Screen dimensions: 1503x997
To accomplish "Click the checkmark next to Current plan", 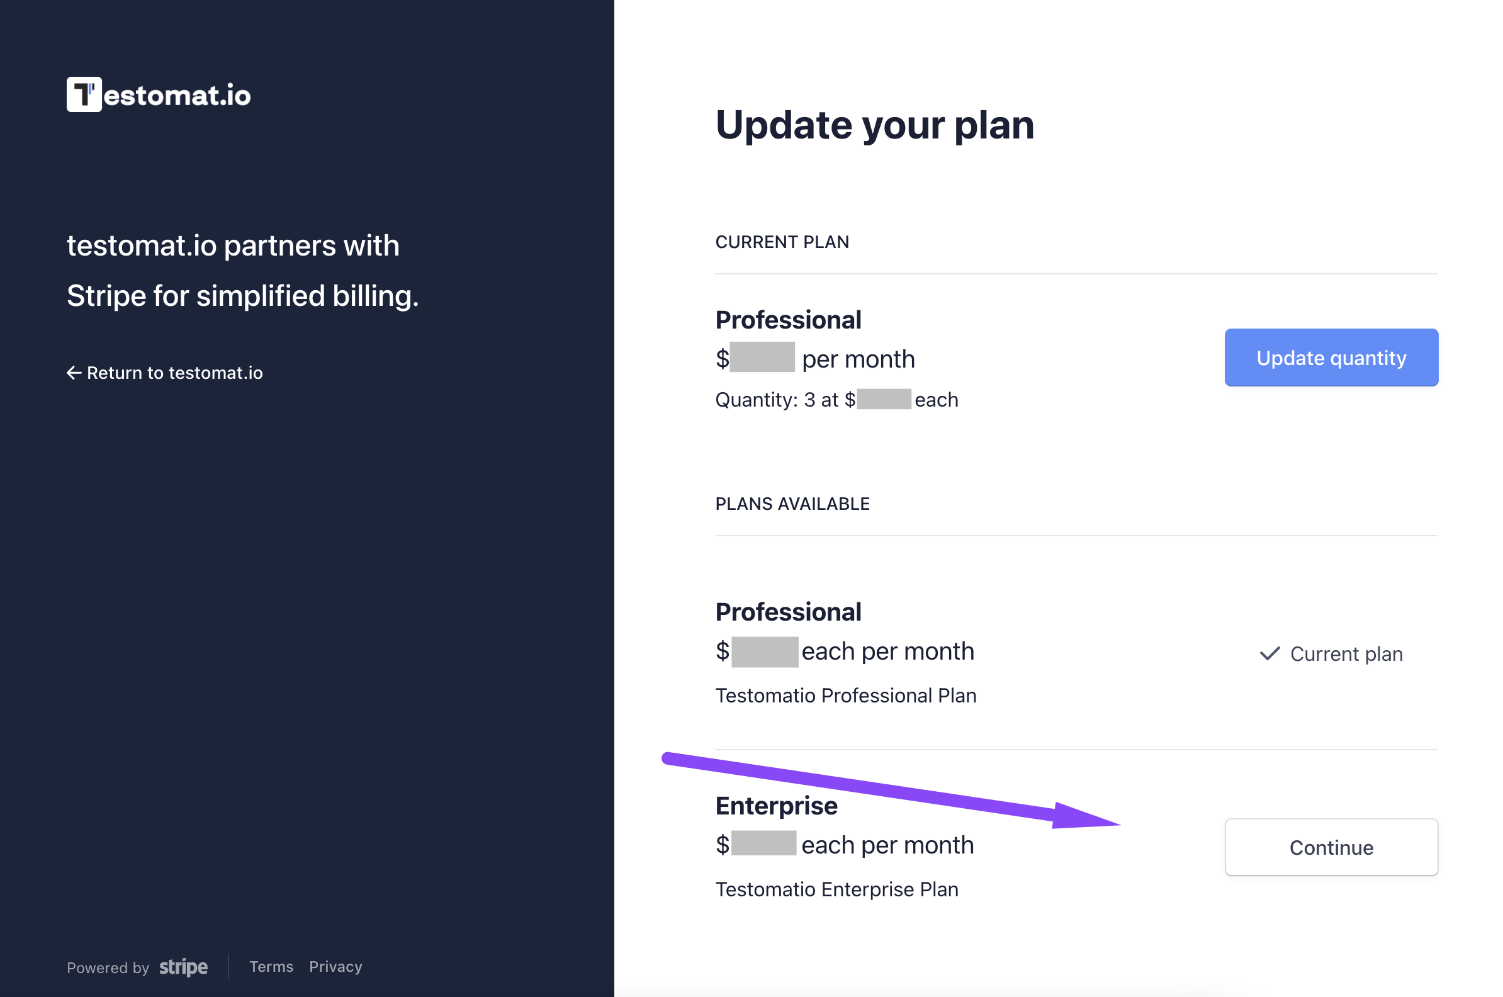I will [1269, 653].
